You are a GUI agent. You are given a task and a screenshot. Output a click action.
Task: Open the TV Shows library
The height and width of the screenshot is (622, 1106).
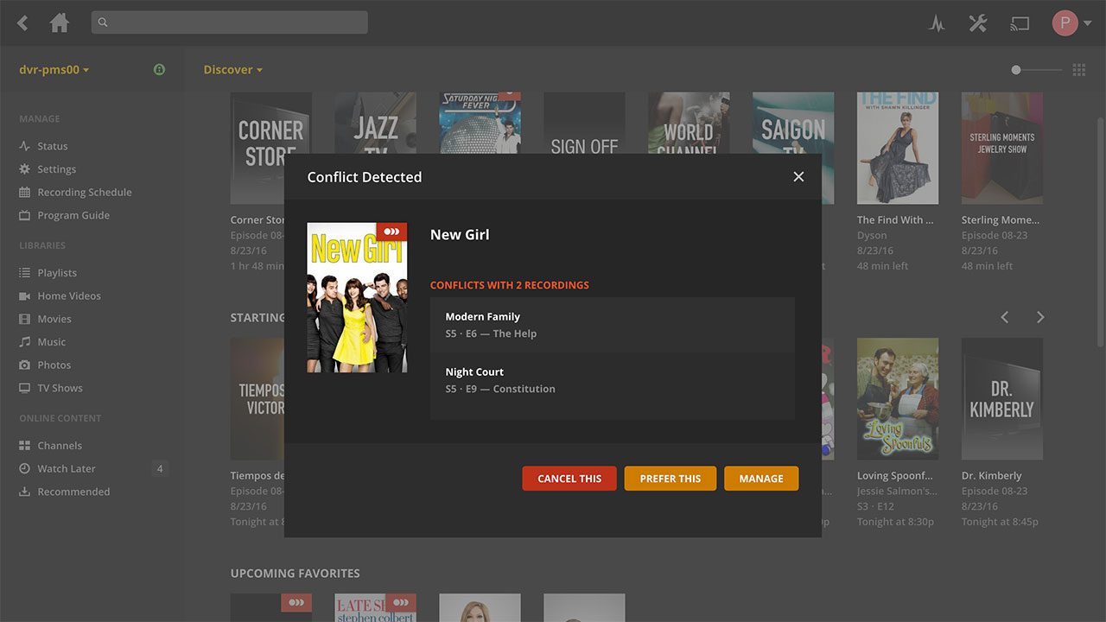point(60,388)
